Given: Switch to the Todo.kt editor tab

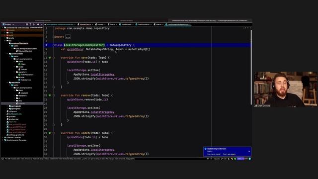Looking at the screenshot, I should pyautogui.click(x=112, y=24).
